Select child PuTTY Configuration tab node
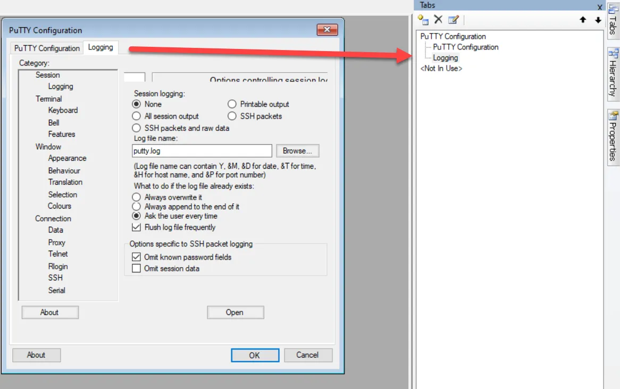Screen dimensions: 620x389 click(465, 47)
